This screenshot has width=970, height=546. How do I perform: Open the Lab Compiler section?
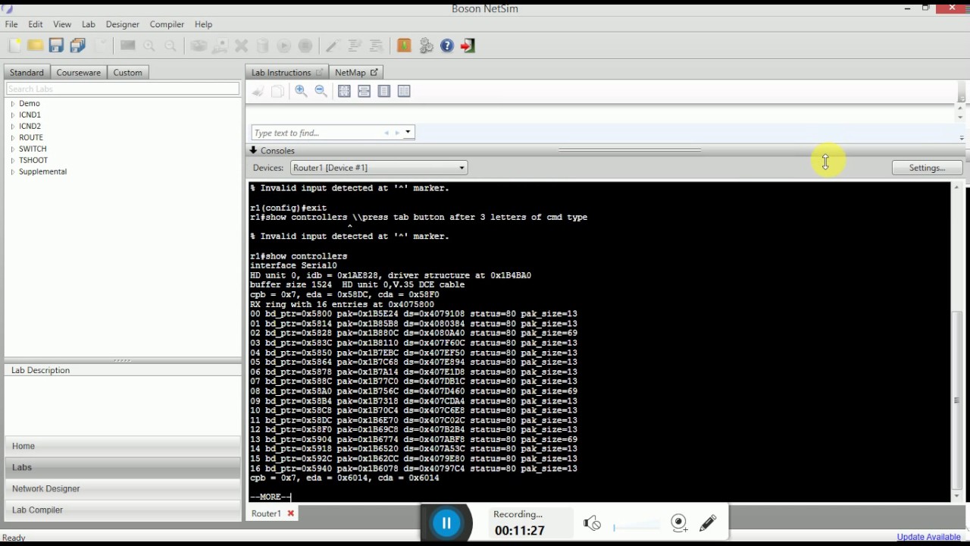(x=122, y=510)
